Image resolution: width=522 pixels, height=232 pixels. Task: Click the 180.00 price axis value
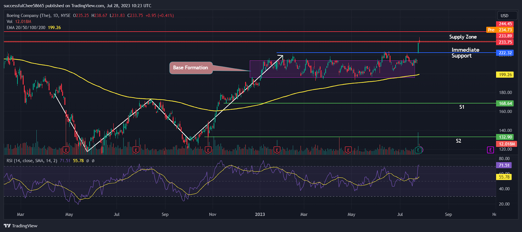tap(505, 93)
